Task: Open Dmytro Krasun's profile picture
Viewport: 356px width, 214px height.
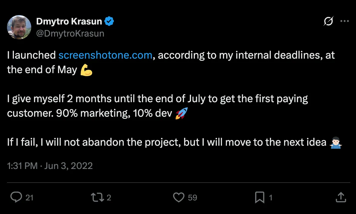Action: point(19,27)
